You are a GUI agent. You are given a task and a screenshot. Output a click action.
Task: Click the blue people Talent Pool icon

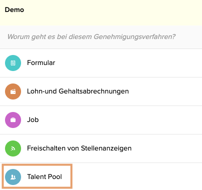(13, 177)
